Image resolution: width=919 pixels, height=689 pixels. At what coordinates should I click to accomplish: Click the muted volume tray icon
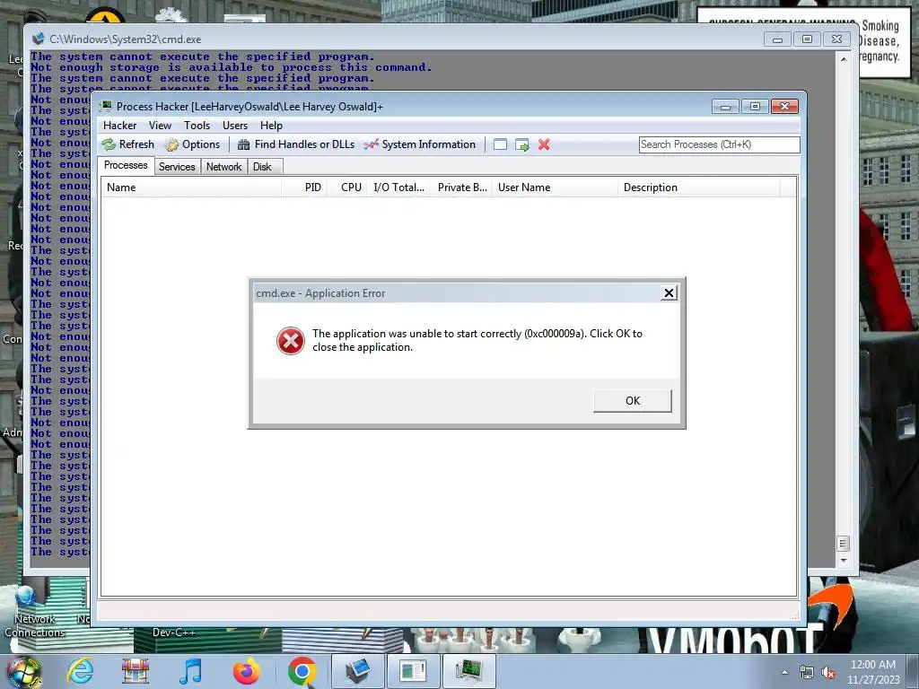tap(828, 673)
